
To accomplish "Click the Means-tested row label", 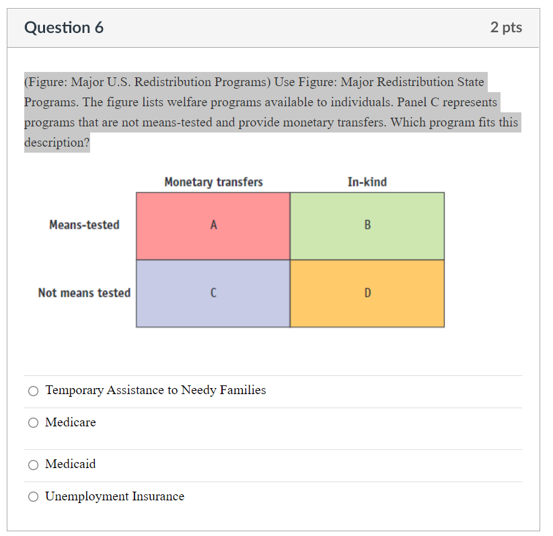I will tap(84, 225).
